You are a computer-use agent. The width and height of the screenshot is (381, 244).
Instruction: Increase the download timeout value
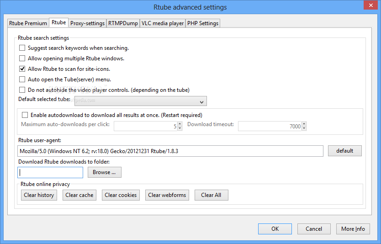coord(304,124)
